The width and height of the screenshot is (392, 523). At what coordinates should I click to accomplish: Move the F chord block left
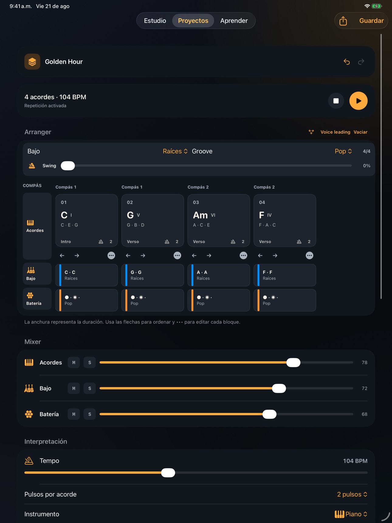[260, 255]
